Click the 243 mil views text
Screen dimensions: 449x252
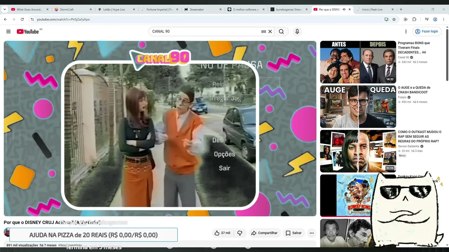click(406, 62)
